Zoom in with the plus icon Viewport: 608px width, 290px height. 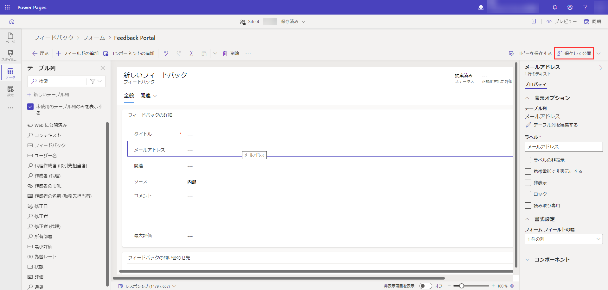tap(493, 286)
